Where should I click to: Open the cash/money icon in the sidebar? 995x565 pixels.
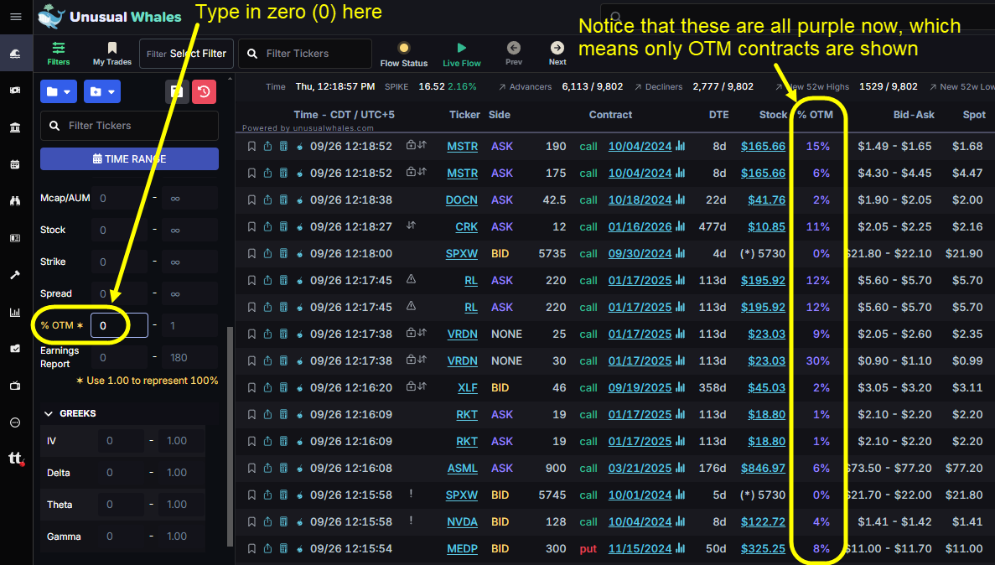[15, 91]
